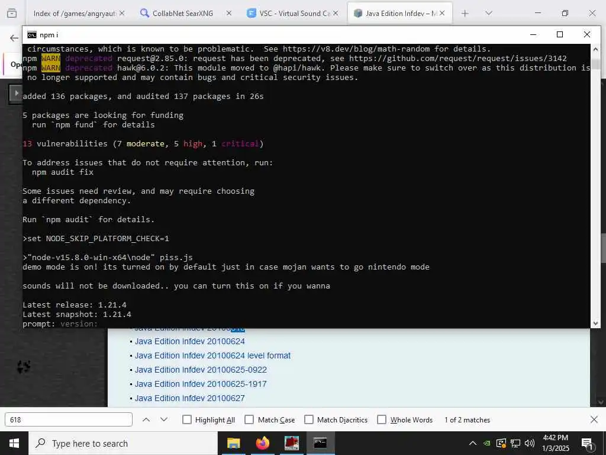Viewport: 606px width, 455px height.
Task: Open the list all tabs dropdown
Action: tap(488, 13)
